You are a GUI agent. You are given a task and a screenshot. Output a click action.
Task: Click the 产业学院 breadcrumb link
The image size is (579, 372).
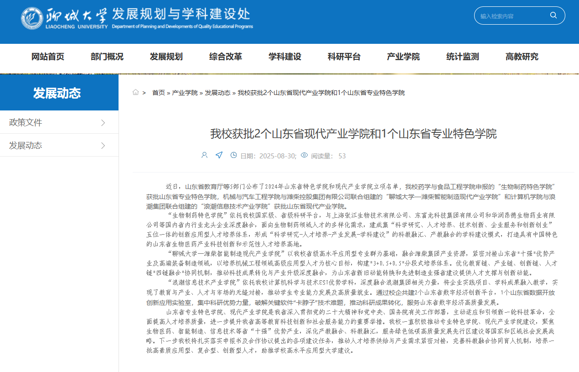coord(185,93)
